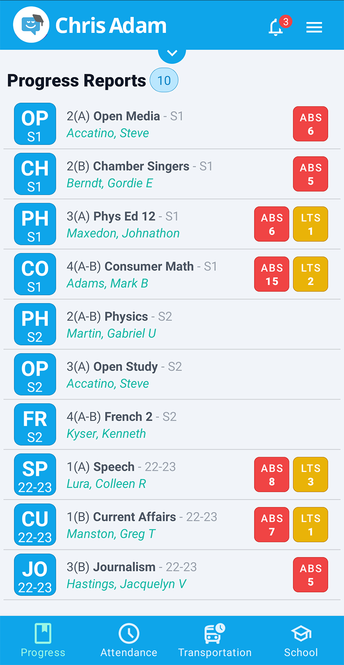The height and width of the screenshot is (665, 344).
Task: Select the Progress tab
Action: (x=43, y=640)
